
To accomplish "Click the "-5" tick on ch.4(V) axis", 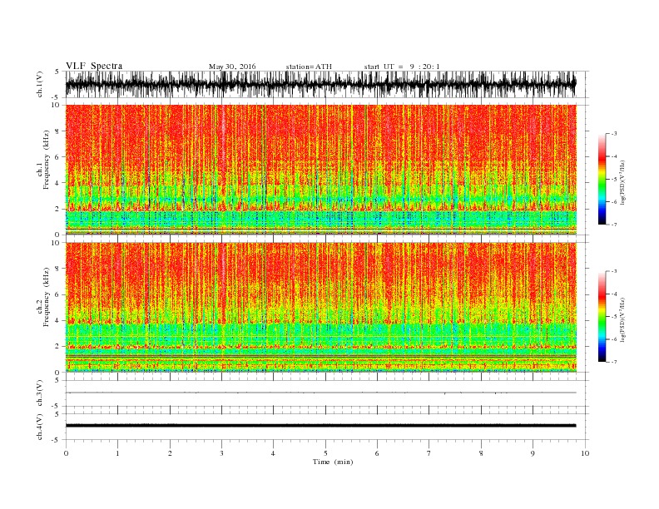I will coord(57,440).
